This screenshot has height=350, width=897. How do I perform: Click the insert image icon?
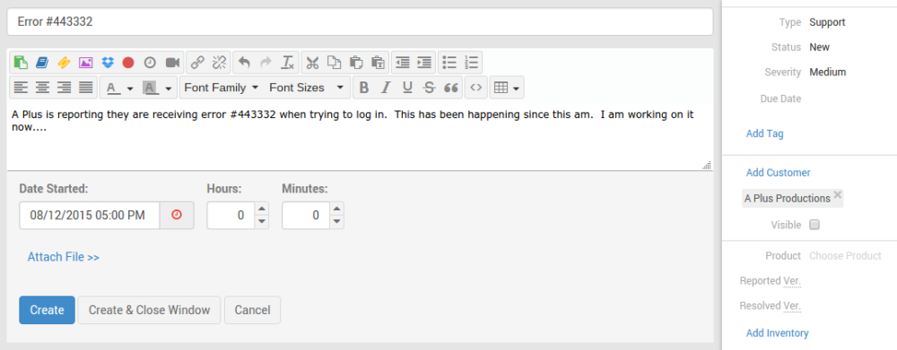coord(85,63)
